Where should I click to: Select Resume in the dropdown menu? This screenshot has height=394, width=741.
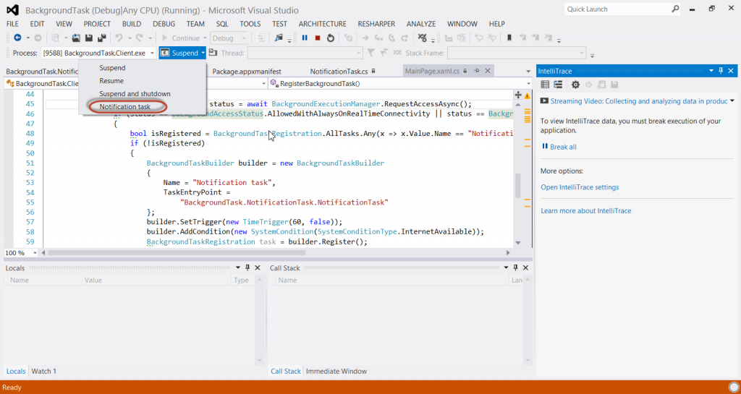pyautogui.click(x=111, y=81)
